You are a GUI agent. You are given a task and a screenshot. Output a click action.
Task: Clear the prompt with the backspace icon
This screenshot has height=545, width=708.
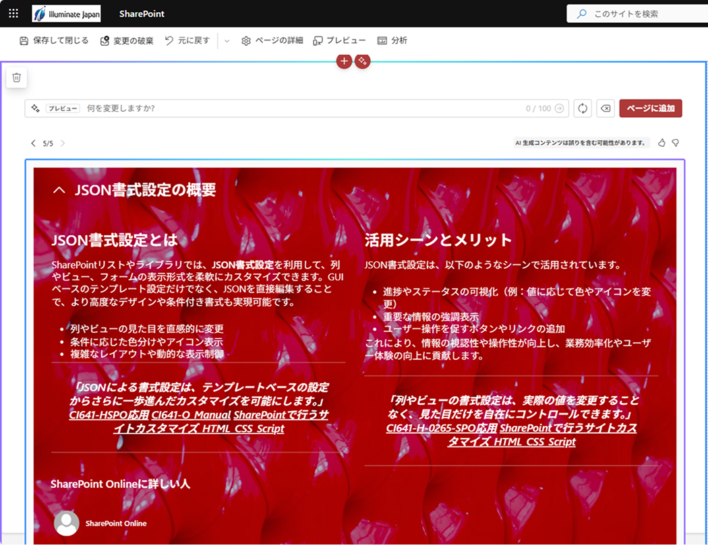tap(606, 108)
